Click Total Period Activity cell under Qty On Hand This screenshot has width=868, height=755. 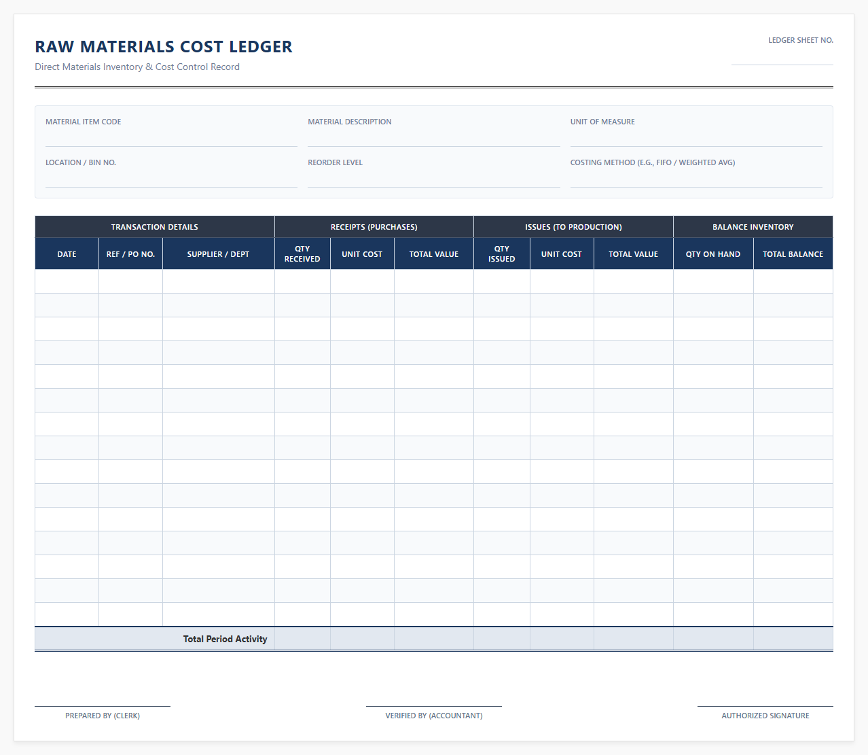tap(713, 639)
